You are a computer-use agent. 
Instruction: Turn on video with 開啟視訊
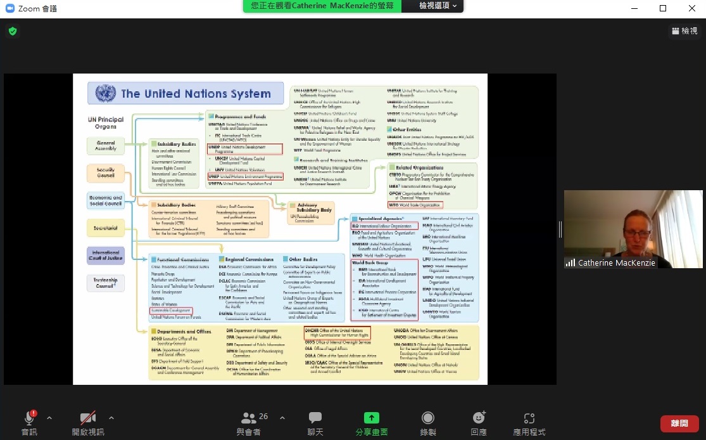click(x=87, y=422)
